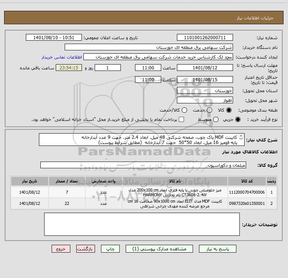This screenshot has height=278, width=288.
Task: Click the MDF ELIT cabinet item name
Action: (x=175, y=204)
